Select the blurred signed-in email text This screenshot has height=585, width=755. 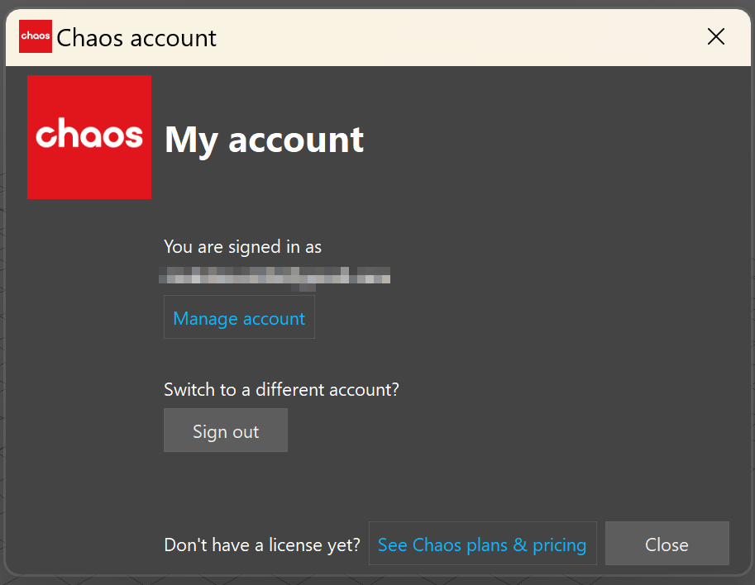[275, 278]
